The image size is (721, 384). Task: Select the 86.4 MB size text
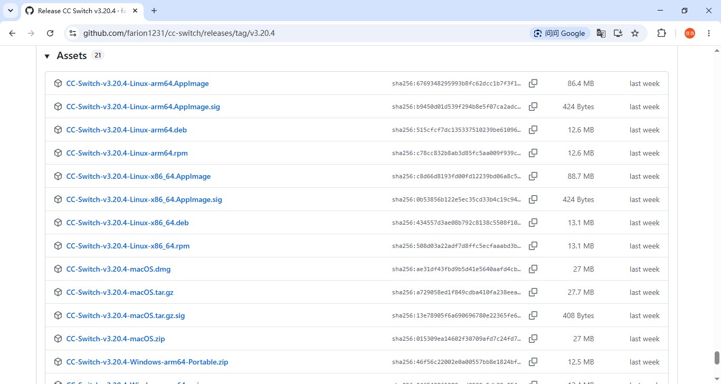(581, 83)
